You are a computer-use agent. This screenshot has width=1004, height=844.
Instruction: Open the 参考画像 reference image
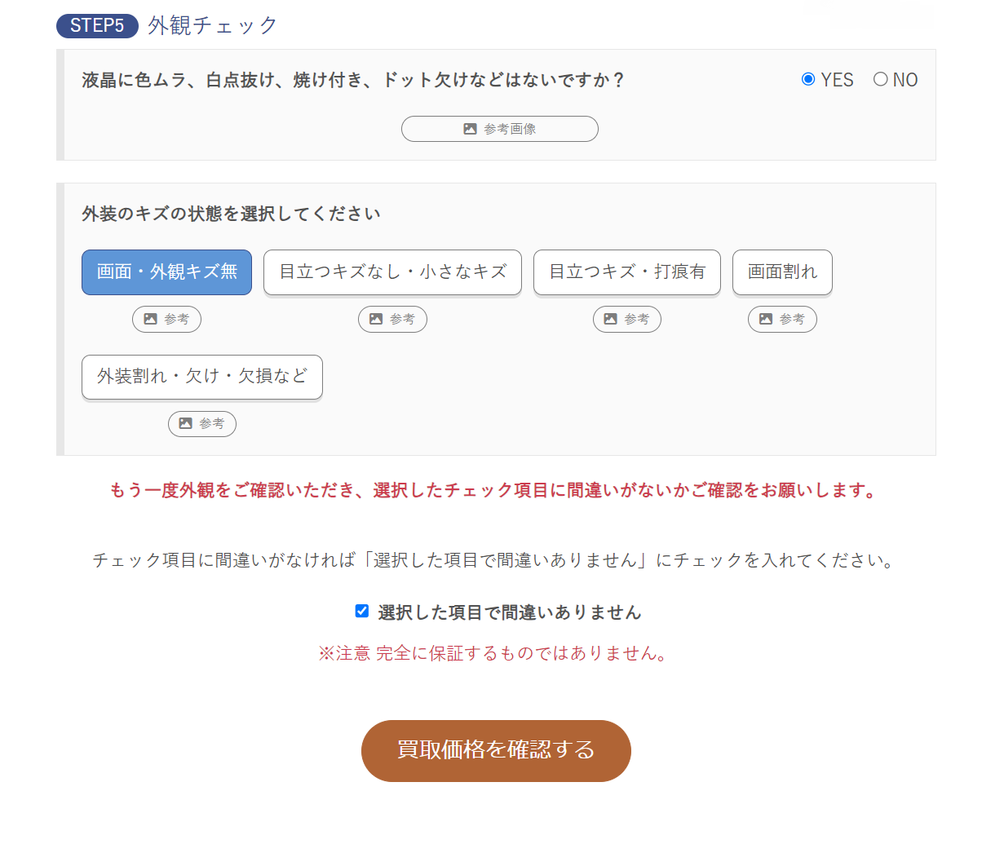pos(499,128)
